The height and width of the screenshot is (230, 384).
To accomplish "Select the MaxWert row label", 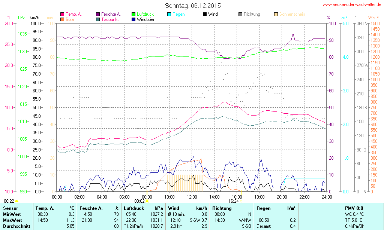I will pos(13,220).
